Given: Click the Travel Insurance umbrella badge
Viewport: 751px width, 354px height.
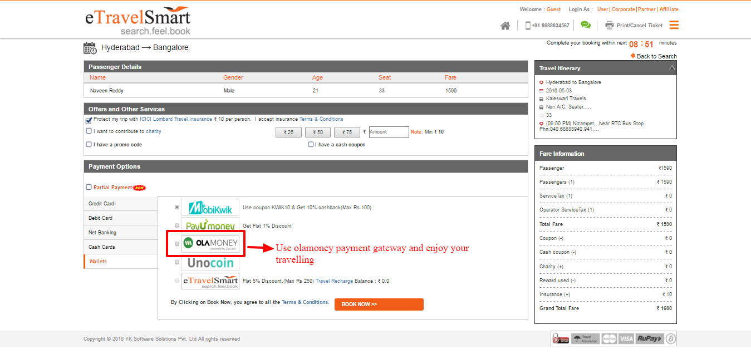Looking at the screenshot, I should (x=586, y=338).
